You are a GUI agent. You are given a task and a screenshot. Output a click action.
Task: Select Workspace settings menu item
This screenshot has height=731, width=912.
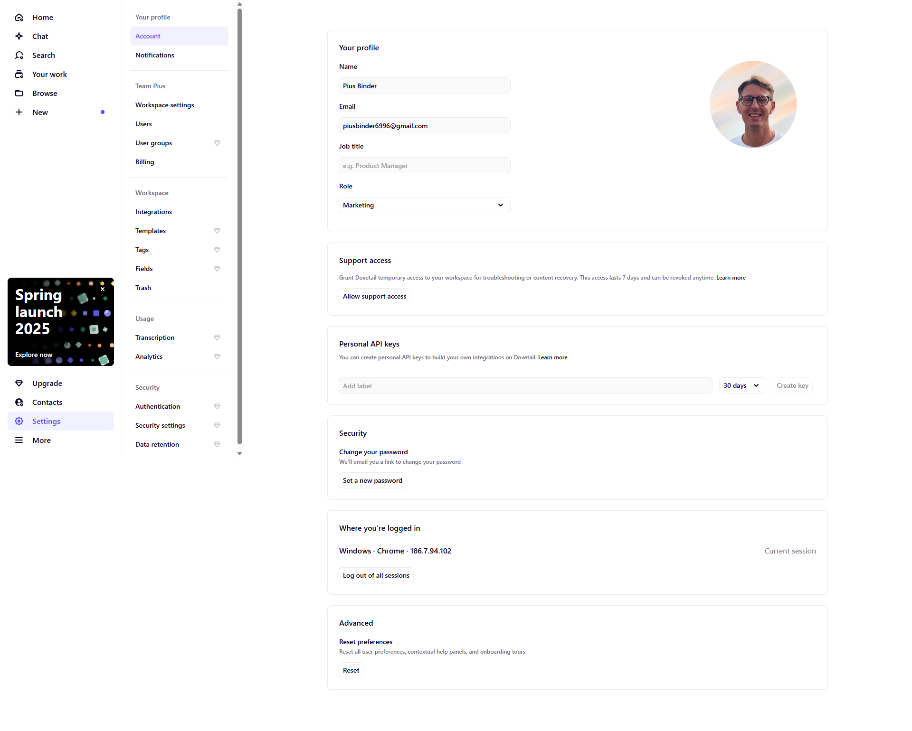click(165, 105)
